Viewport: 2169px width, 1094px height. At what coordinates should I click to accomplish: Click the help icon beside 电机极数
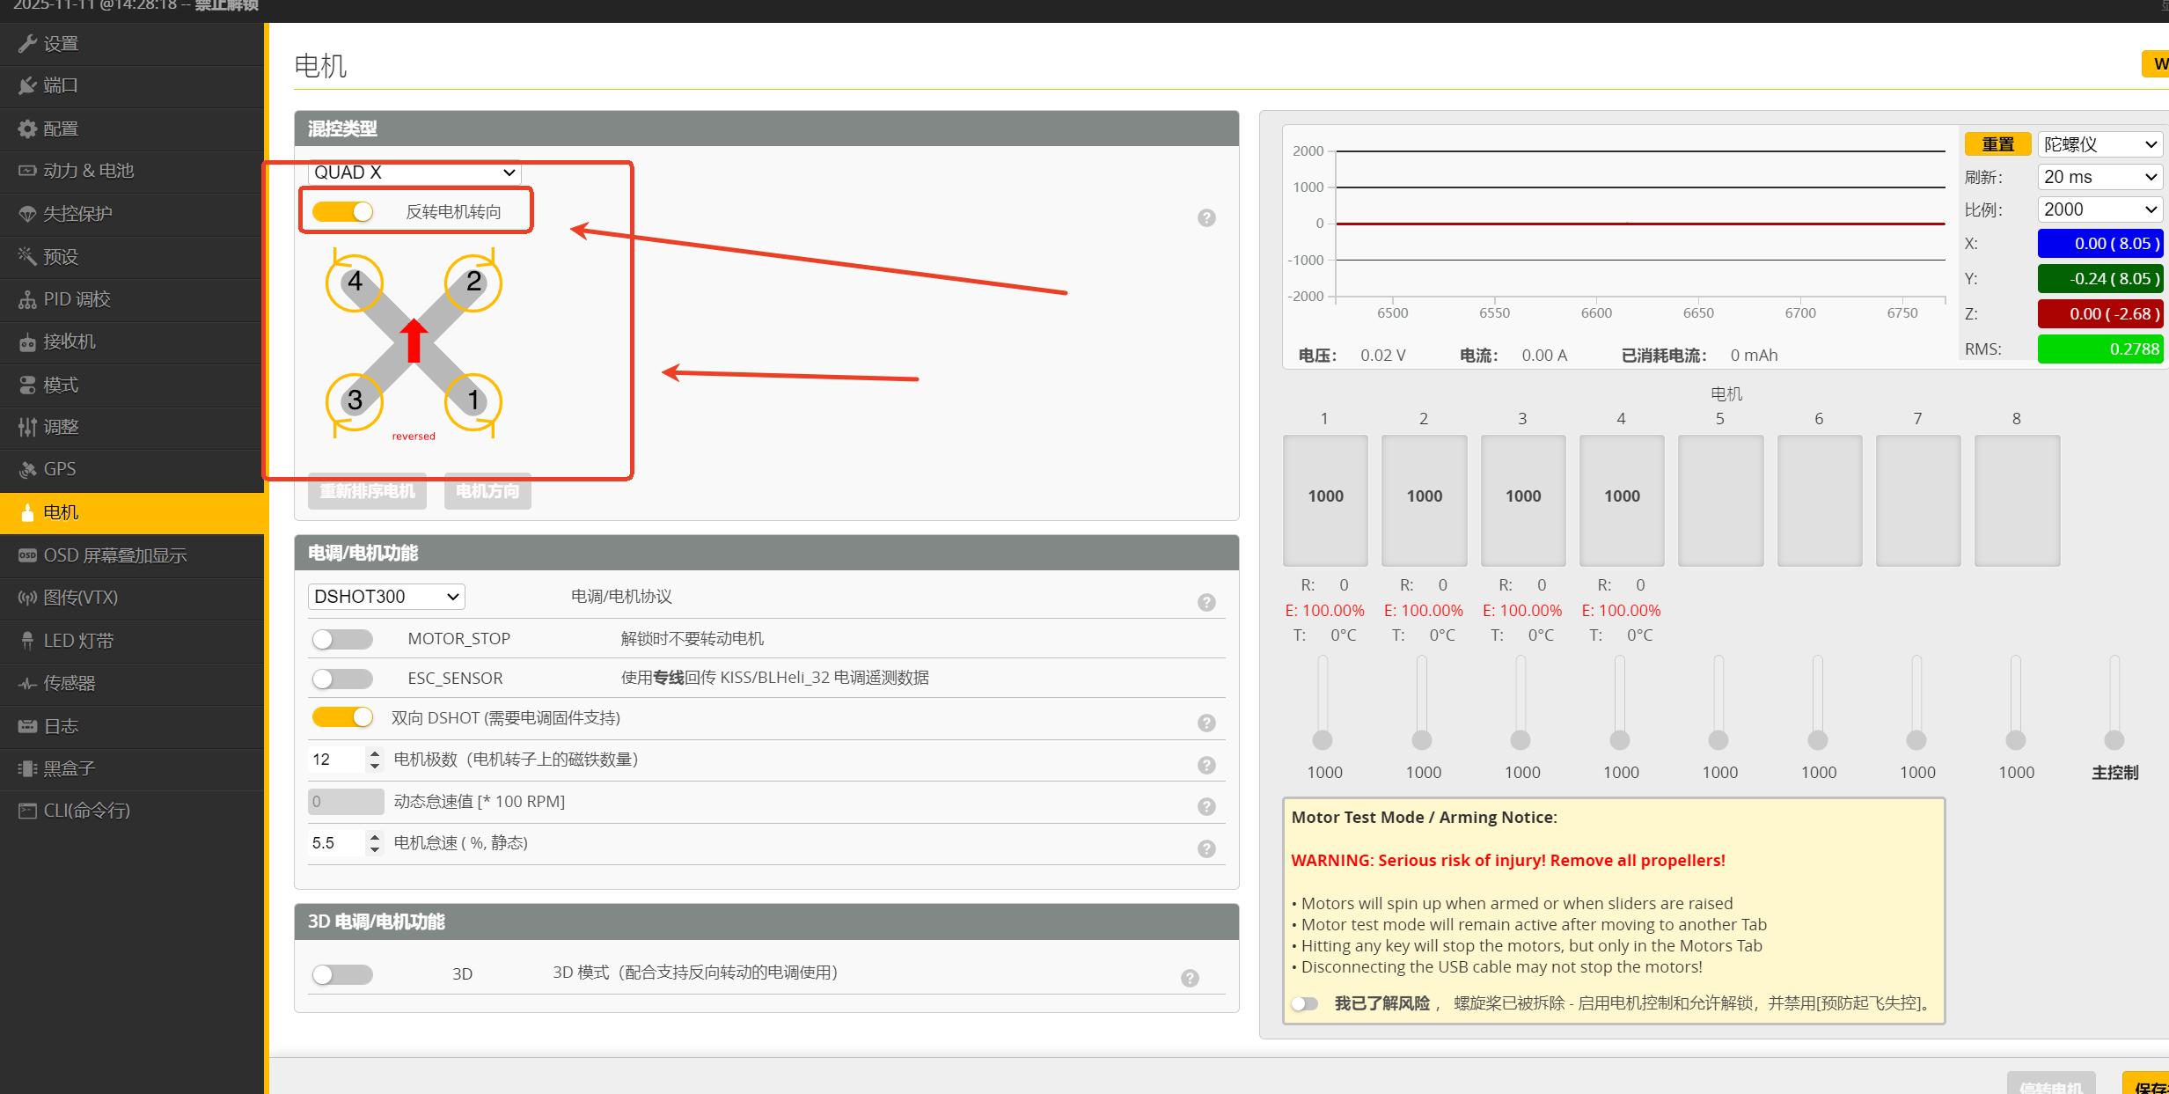click(x=1206, y=765)
